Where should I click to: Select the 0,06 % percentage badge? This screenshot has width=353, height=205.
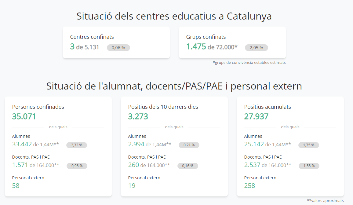[118, 48]
